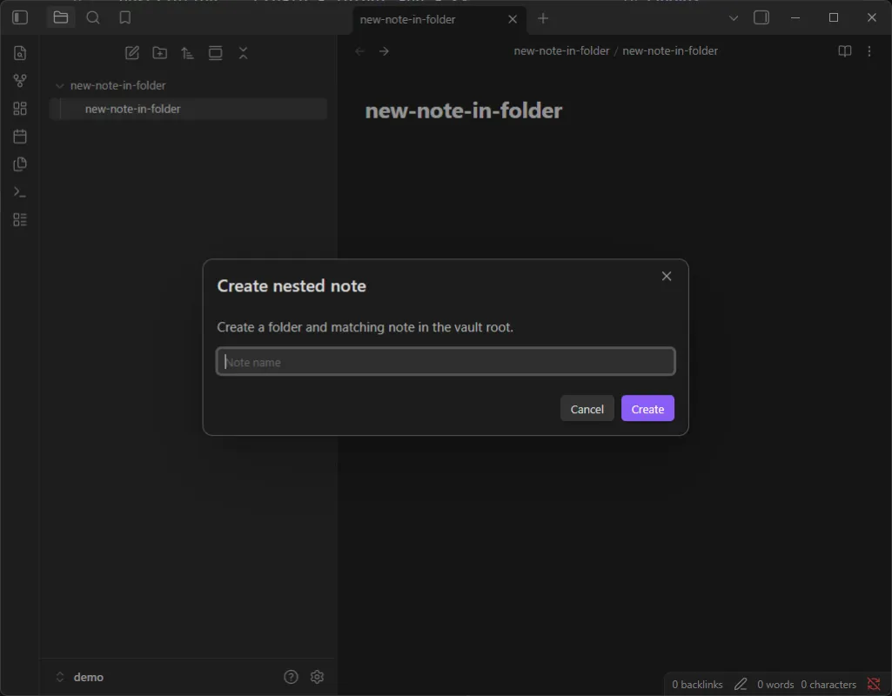Click the 0 characters status entry
The height and width of the screenshot is (696, 892).
[828, 685]
